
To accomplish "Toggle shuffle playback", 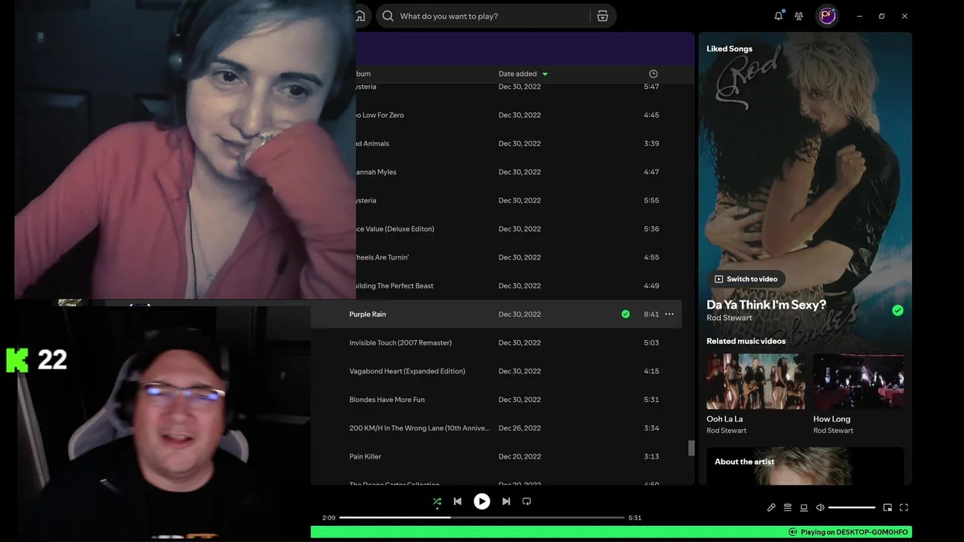I will pyautogui.click(x=437, y=501).
